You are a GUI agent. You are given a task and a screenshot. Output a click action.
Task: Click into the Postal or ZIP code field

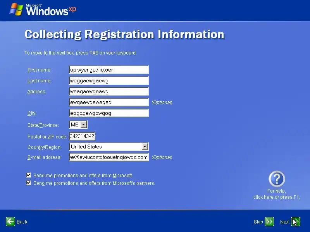(x=82, y=136)
